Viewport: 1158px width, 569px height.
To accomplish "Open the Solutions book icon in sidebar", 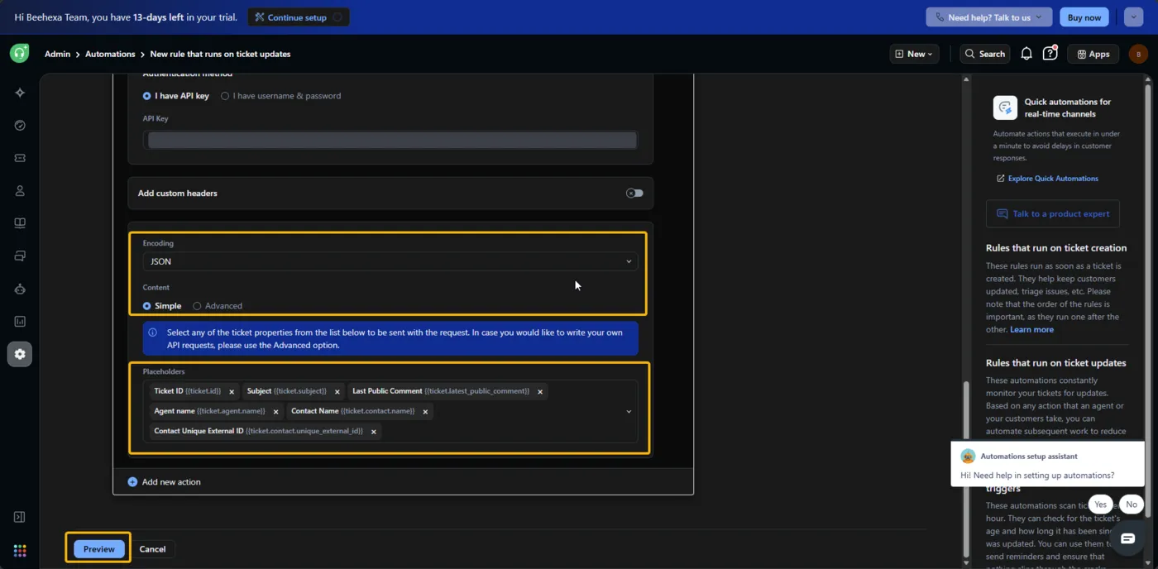I will tap(20, 223).
